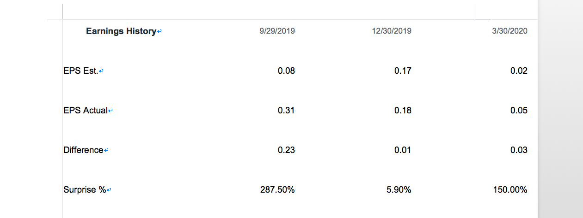Screen dimensions: 583x218
Task: Click the 150.00% surprise value
Action: [x=510, y=190]
